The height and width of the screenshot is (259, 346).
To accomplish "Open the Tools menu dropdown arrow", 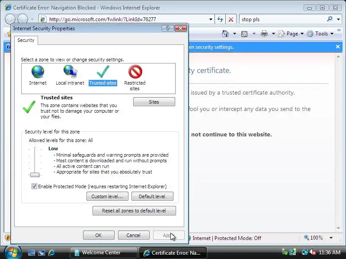I will tap(332, 34).
